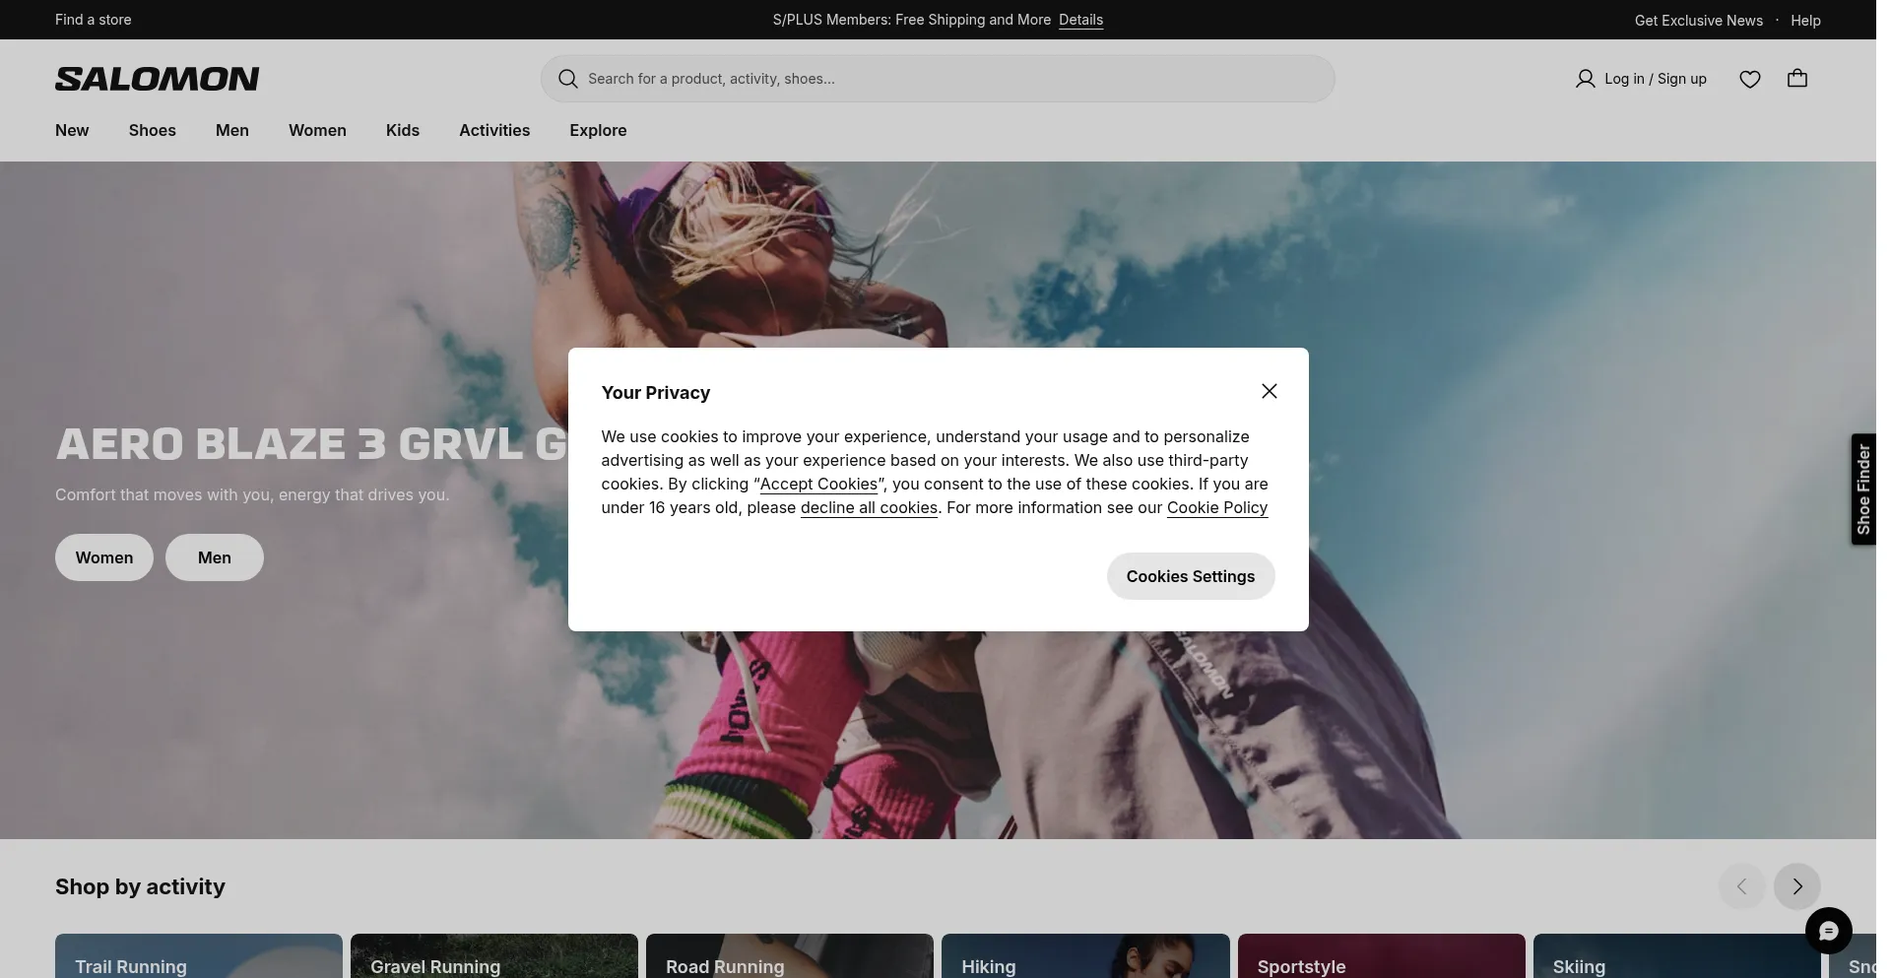Open the Women navigation menu
The width and height of the screenshot is (1891, 978).
[x=317, y=130]
